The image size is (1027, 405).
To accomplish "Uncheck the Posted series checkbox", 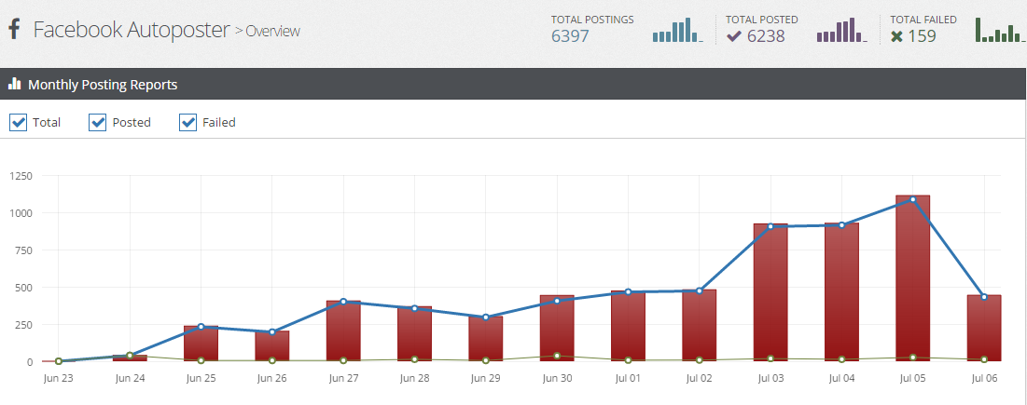I will click(x=98, y=122).
